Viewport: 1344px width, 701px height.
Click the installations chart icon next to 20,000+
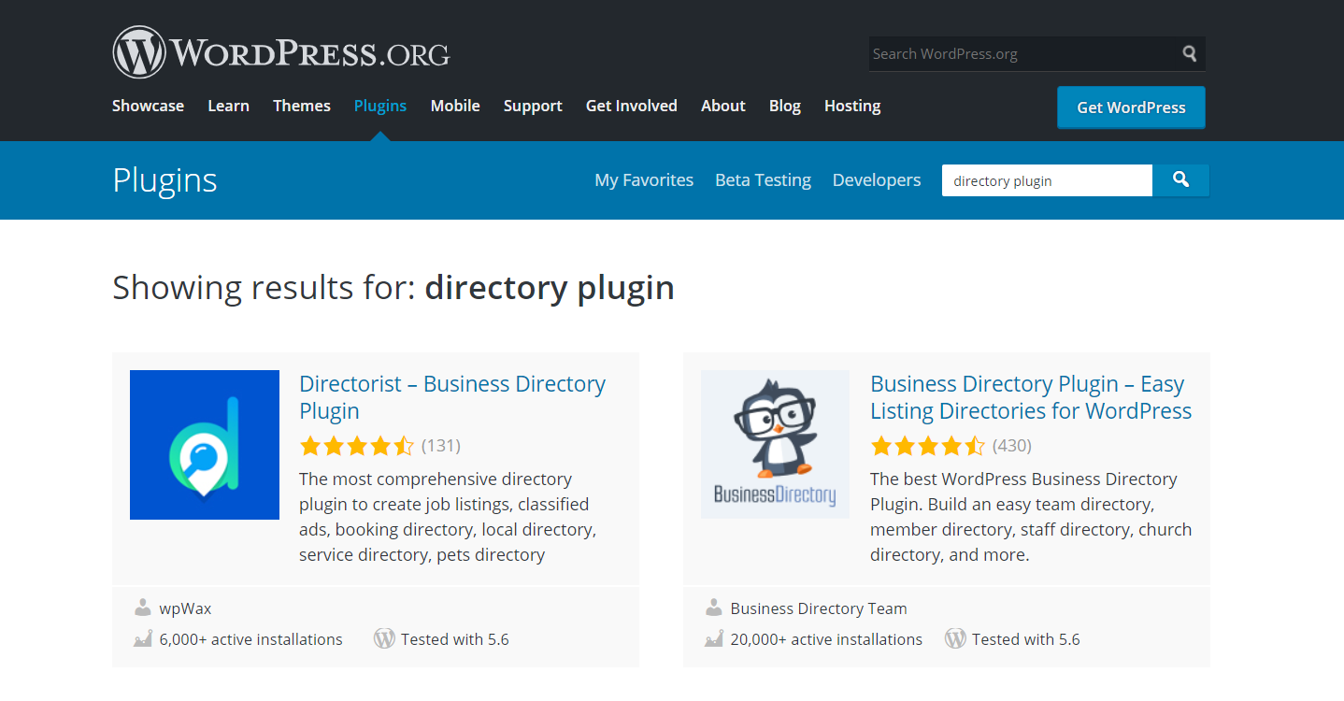coord(714,639)
